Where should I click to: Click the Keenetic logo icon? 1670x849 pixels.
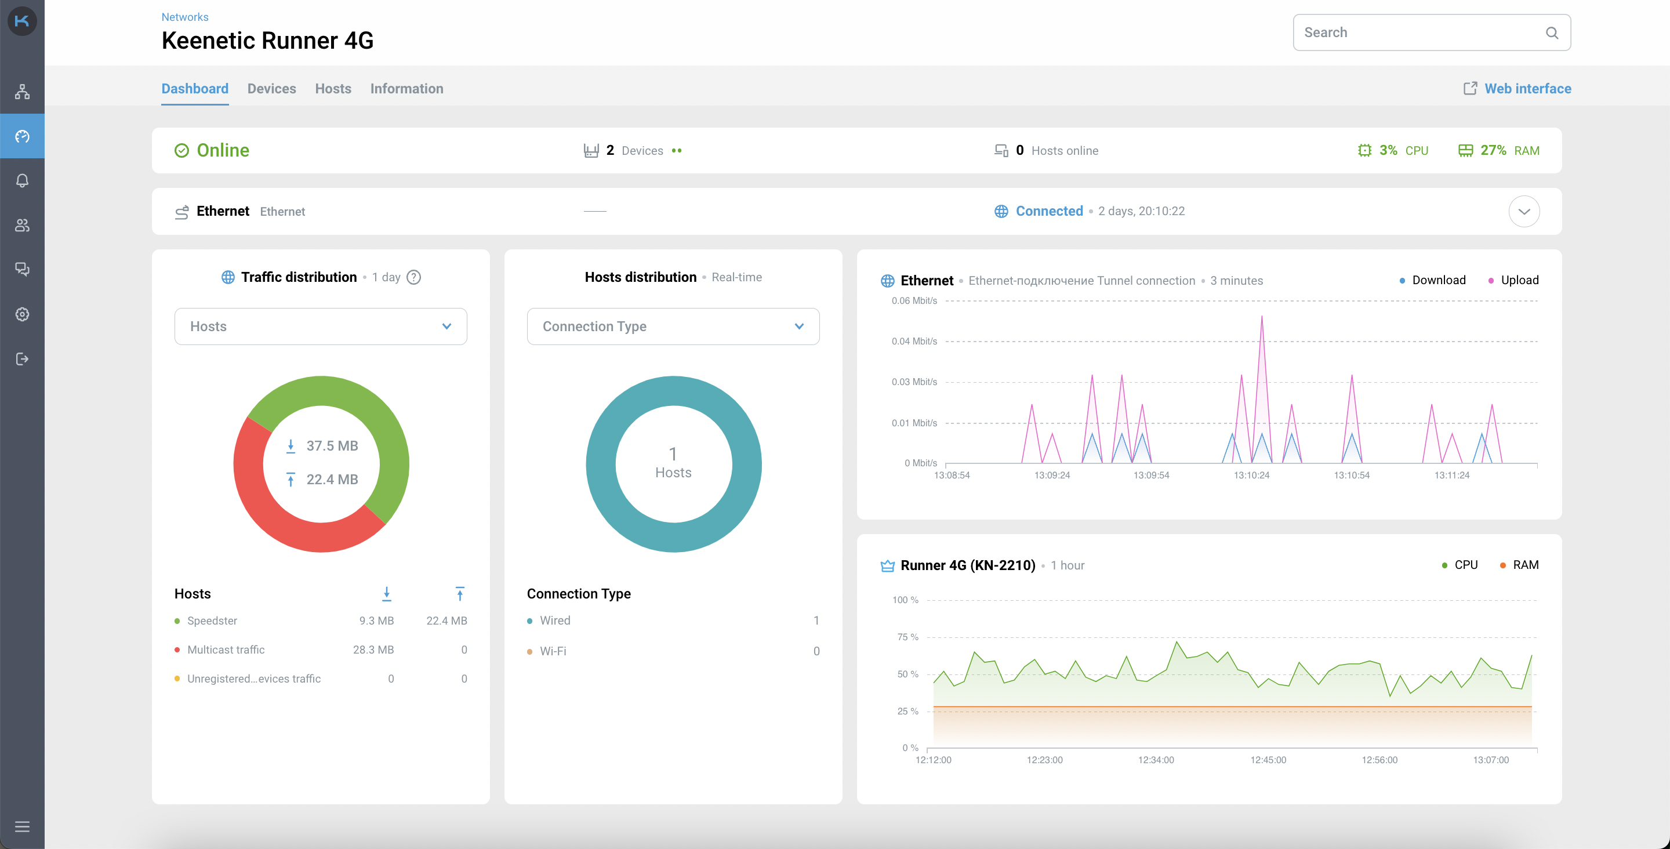click(22, 21)
